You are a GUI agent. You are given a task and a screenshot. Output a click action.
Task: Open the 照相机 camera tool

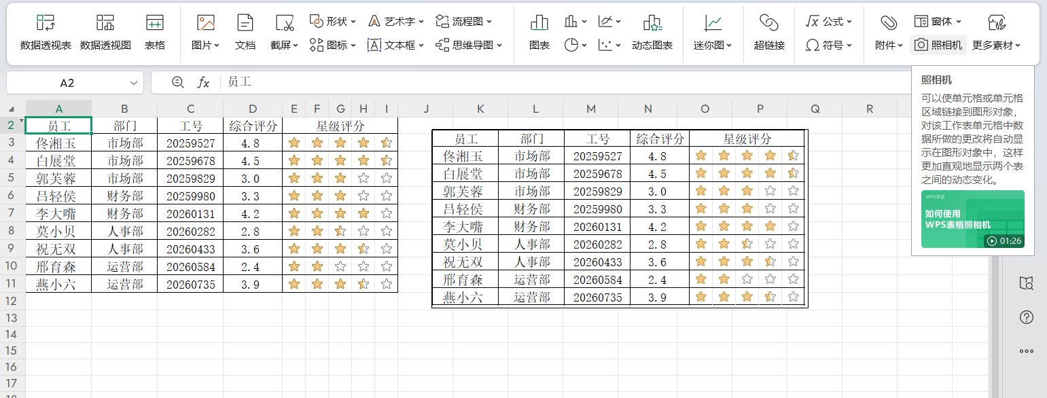[938, 46]
